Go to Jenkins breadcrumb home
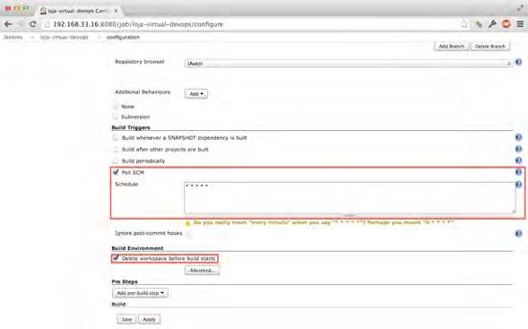Image resolution: width=528 pixels, height=329 pixels. [13, 37]
